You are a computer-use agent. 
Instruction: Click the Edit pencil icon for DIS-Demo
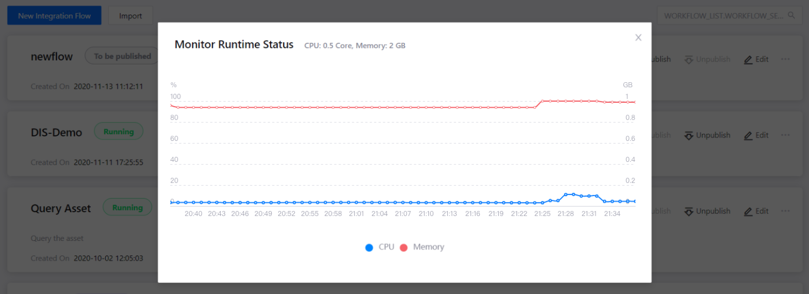pyautogui.click(x=748, y=135)
